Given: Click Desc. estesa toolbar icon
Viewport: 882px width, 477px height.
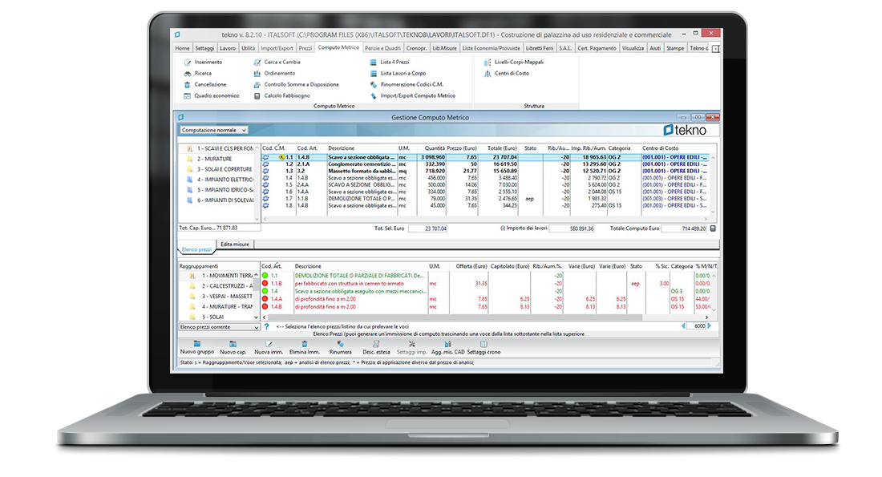Looking at the screenshot, I should [x=376, y=344].
